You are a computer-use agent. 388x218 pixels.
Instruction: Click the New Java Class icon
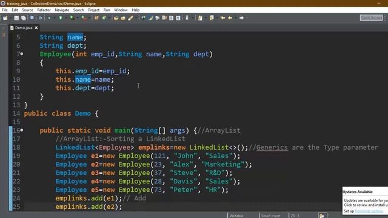tap(104, 18)
